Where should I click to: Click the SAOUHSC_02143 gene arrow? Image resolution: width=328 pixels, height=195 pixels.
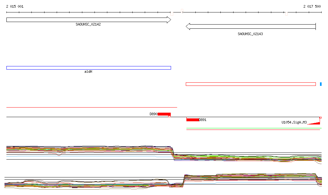coord(250,26)
